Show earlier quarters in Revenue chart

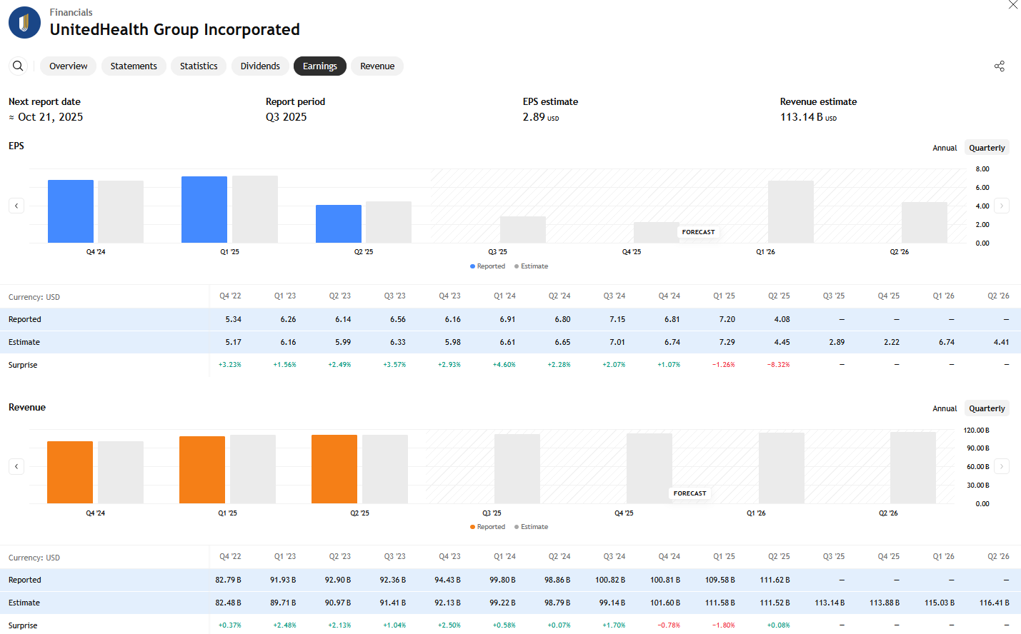(16, 466)
